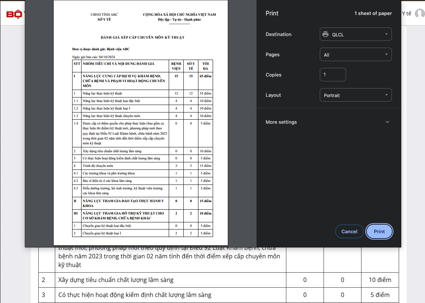Click the user avatar icon at top right
This screenshot has width=425, height=303.
[x=419, y=13]
